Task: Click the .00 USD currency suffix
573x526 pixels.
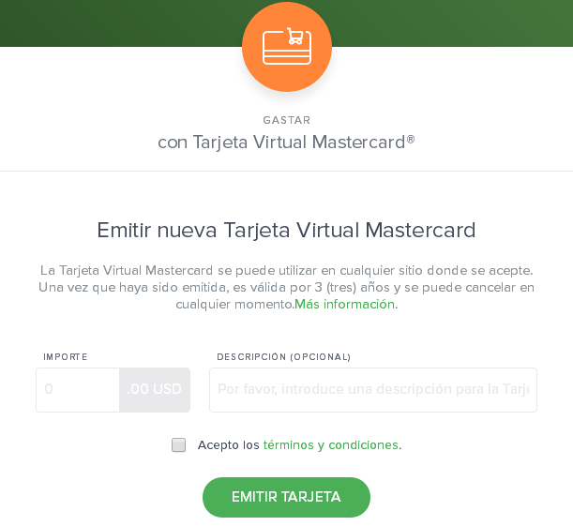Action: (155, 390)
